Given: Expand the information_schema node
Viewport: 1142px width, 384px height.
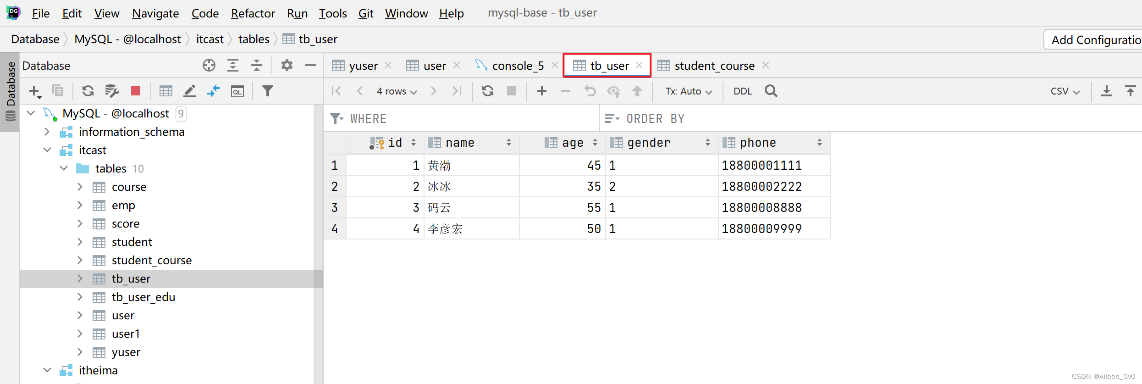Looking at the screenshot, I should coord(47,132).
